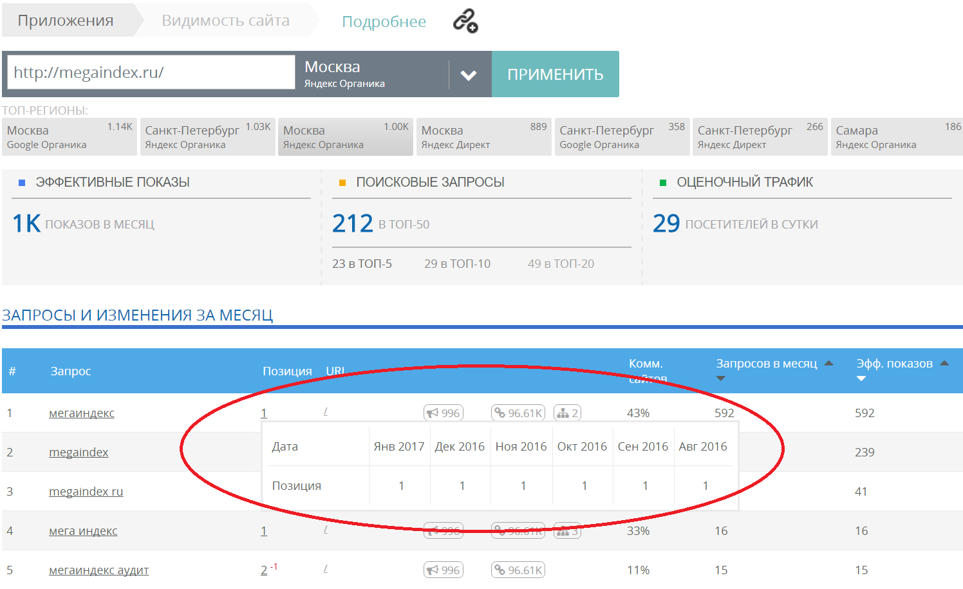Open the megaindex query link
The image size is (963, 589).
pos(79,453)
